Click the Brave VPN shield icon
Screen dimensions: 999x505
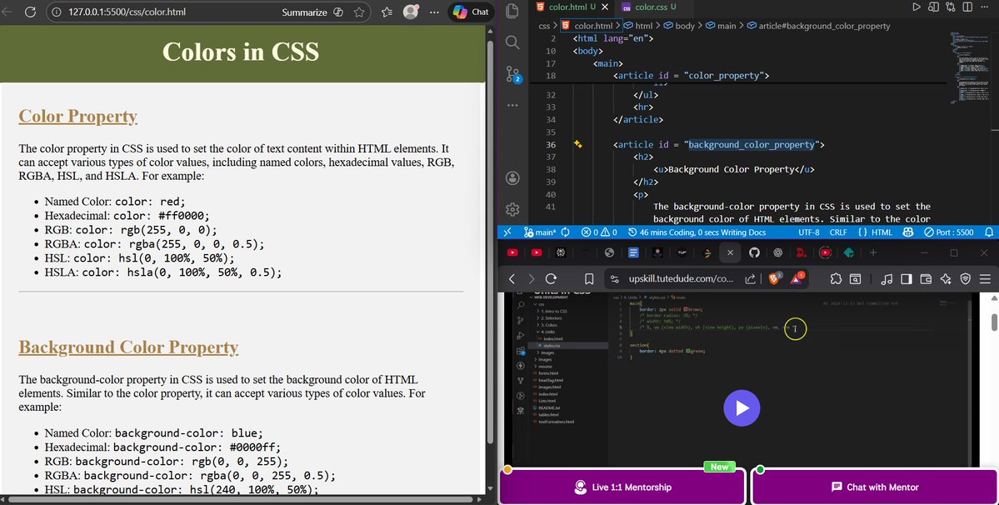coord(965,279)
